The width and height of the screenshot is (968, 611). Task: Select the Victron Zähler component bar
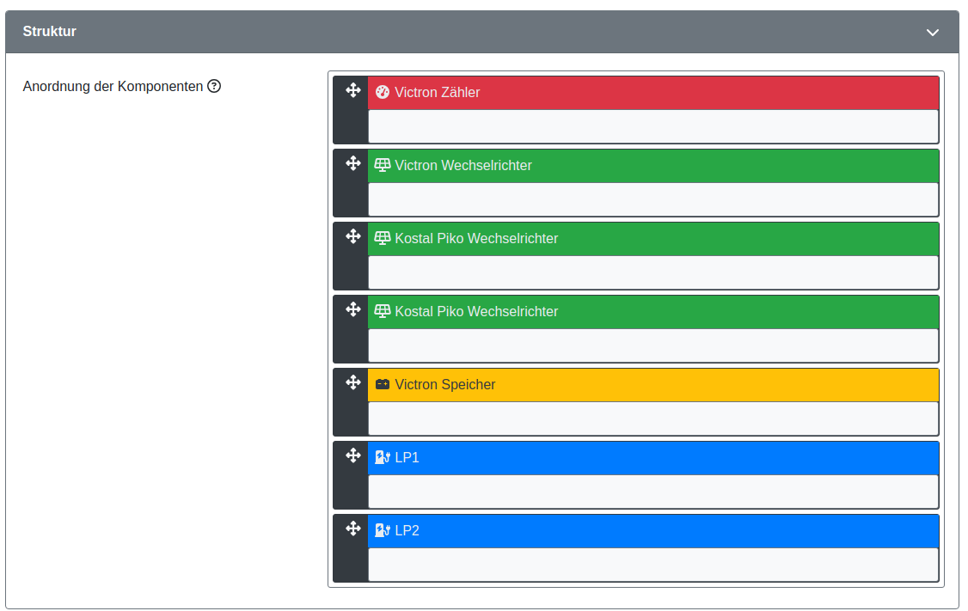[x=653, y=93]
